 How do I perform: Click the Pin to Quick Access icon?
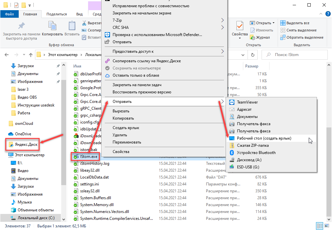[x=21, y=26]
